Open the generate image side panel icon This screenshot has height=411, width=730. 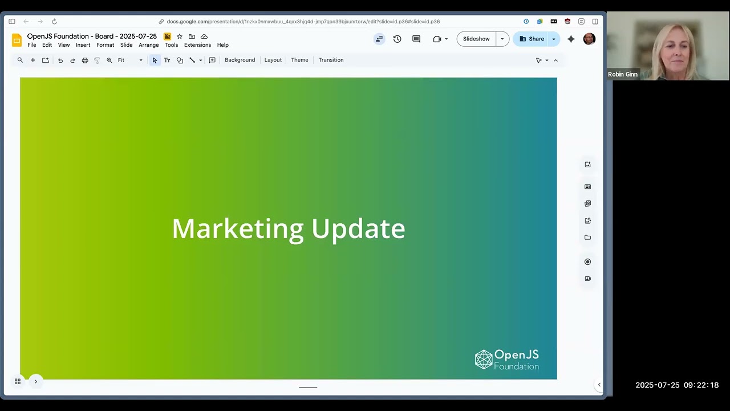[x=587, y=164]
